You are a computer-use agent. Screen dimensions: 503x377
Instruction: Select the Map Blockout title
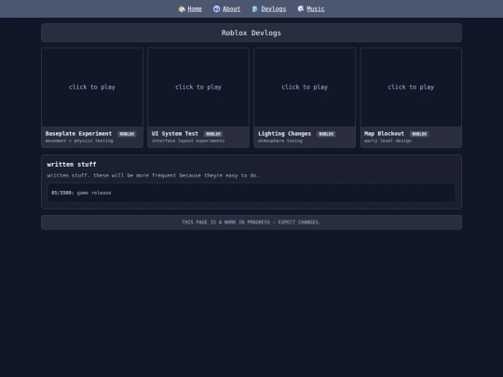[385, 134]
